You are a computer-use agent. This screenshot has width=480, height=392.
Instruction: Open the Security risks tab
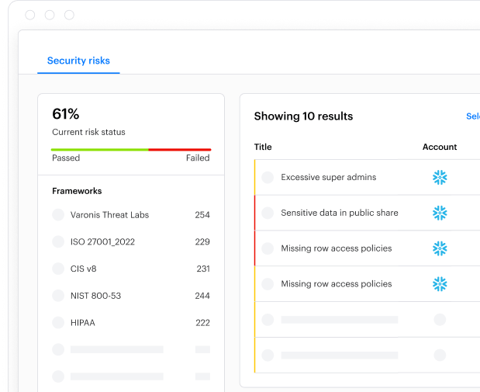click(x=78, y=61)
